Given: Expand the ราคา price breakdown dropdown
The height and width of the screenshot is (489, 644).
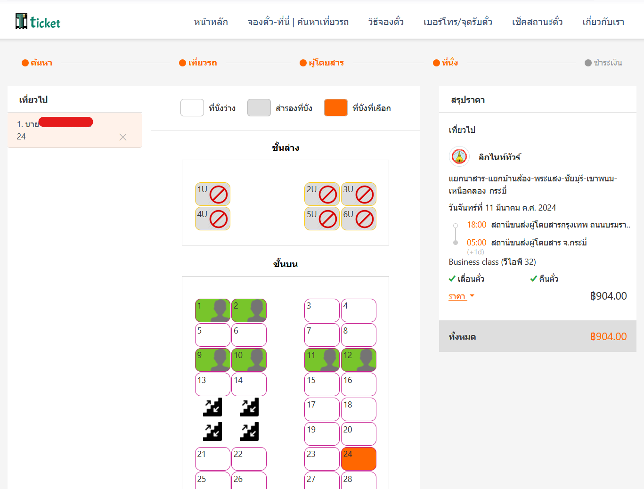Looking at the screenshot, I should pyautogui.click(x=461, y=296).
